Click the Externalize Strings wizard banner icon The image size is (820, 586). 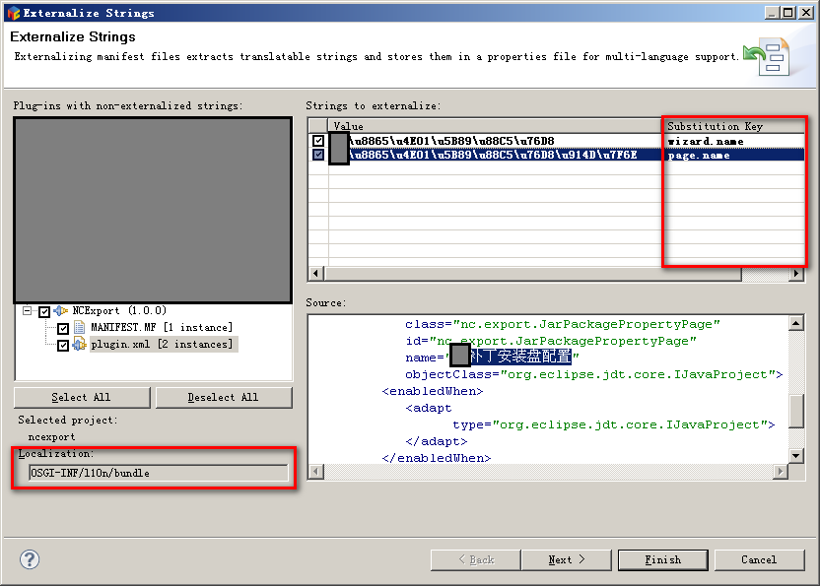[767, 56]
